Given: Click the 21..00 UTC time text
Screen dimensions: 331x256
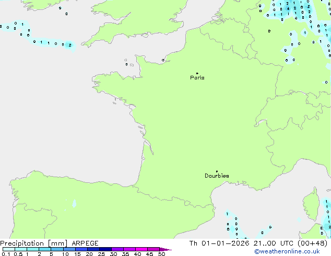Looking at the screenshot, I should (274, 243).
